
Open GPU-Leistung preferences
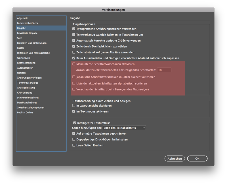pos(41,93)
